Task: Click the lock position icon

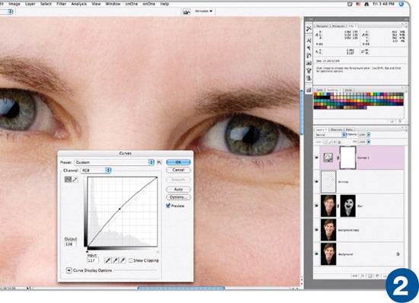Action: coord(334,142)
